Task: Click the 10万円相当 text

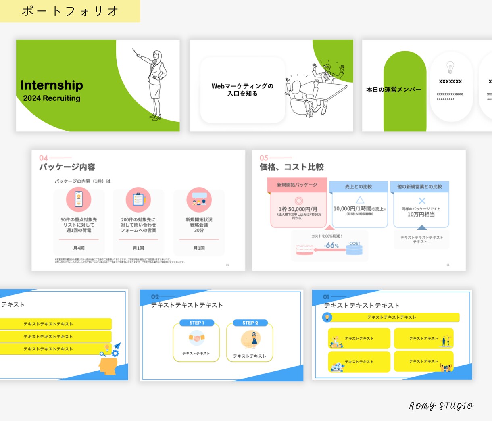Action: tap(421, 214)
